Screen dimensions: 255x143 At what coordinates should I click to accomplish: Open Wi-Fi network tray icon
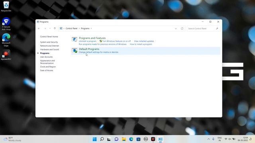tap(226, 139)
